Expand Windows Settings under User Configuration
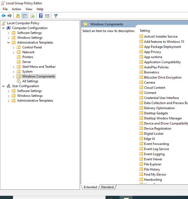This screenshot has width=188, height=199. pyautogui.click(x=8, y=96)
